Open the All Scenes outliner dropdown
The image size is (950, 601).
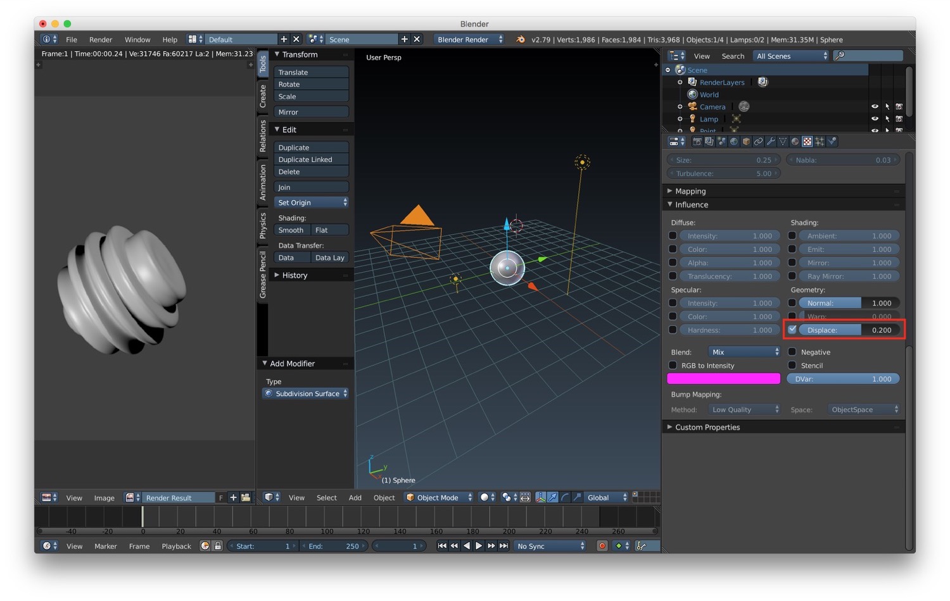[791, 56]
